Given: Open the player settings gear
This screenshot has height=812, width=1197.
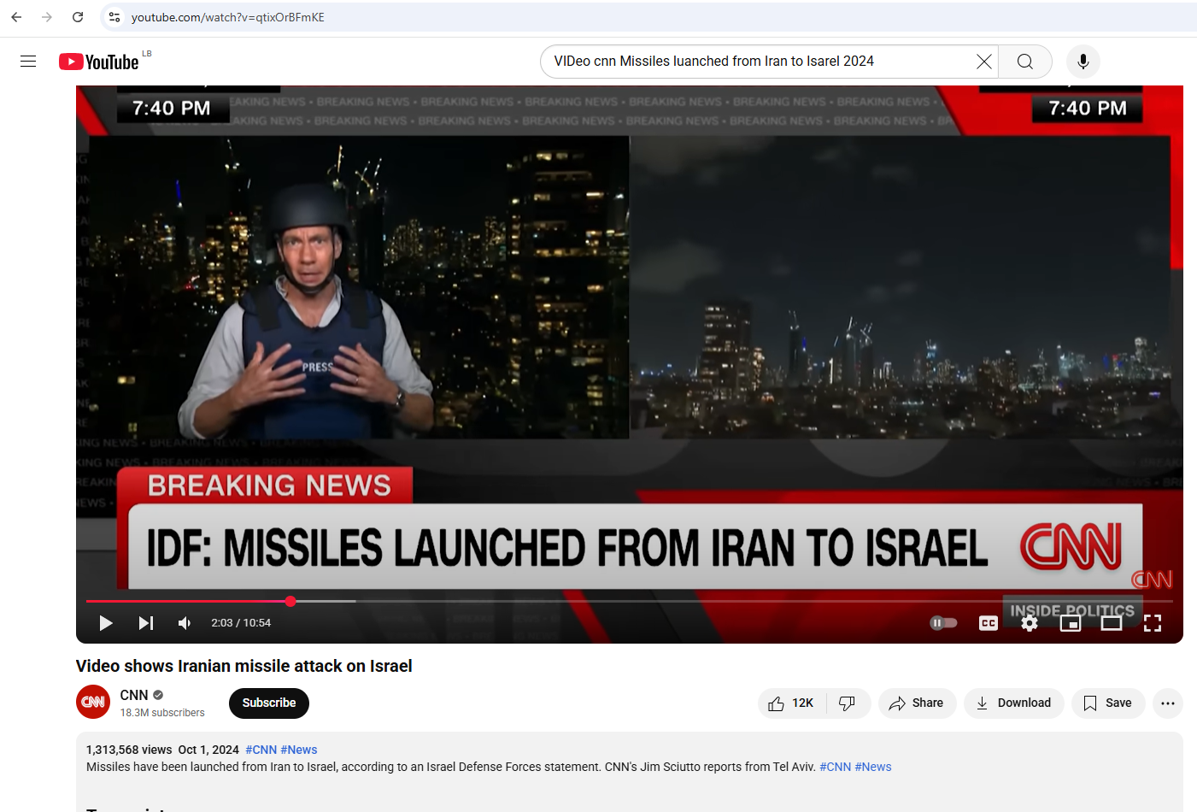Looking at the screenshot, I should 1030,623.
